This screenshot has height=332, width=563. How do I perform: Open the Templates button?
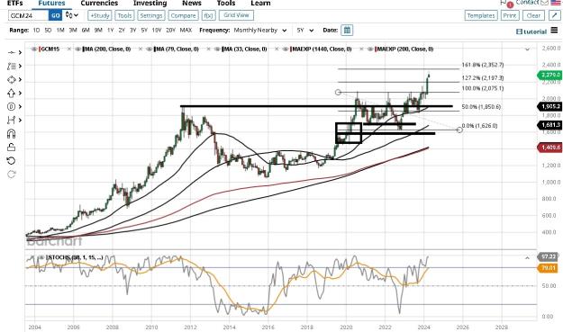click(x=481, y=15)
